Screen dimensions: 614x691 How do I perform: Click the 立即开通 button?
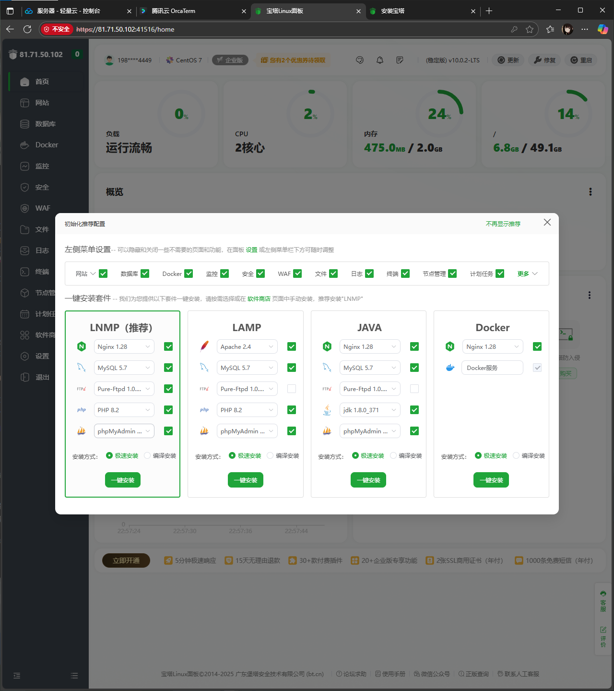click(x=126, y=560)
